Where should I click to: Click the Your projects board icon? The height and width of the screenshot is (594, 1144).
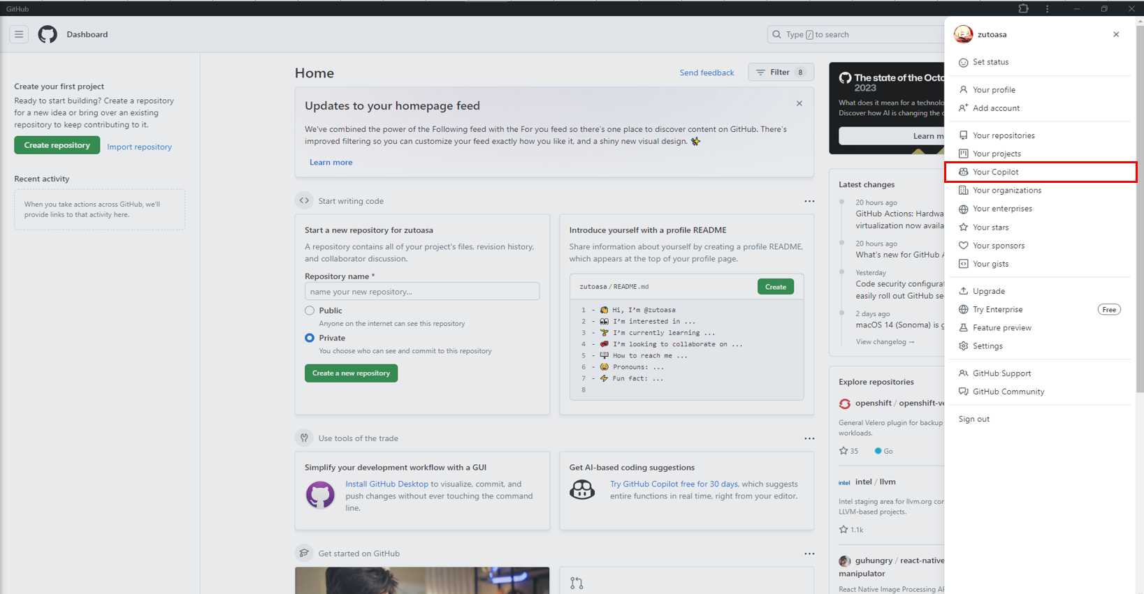pos(964,154)
